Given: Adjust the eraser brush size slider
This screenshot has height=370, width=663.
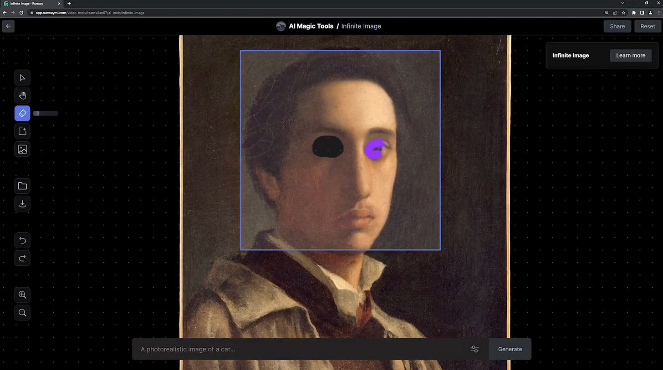Looking at the screenshot, I should 46,113.
